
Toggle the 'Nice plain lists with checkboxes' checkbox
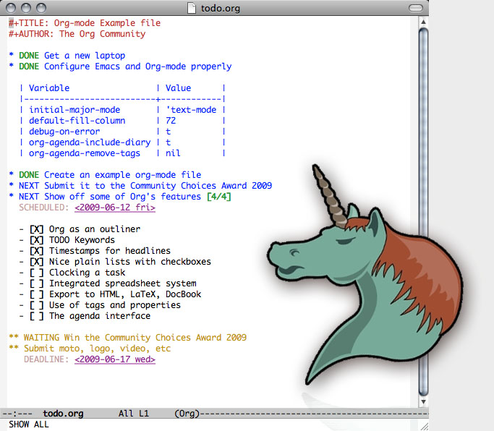pos(37,262)
